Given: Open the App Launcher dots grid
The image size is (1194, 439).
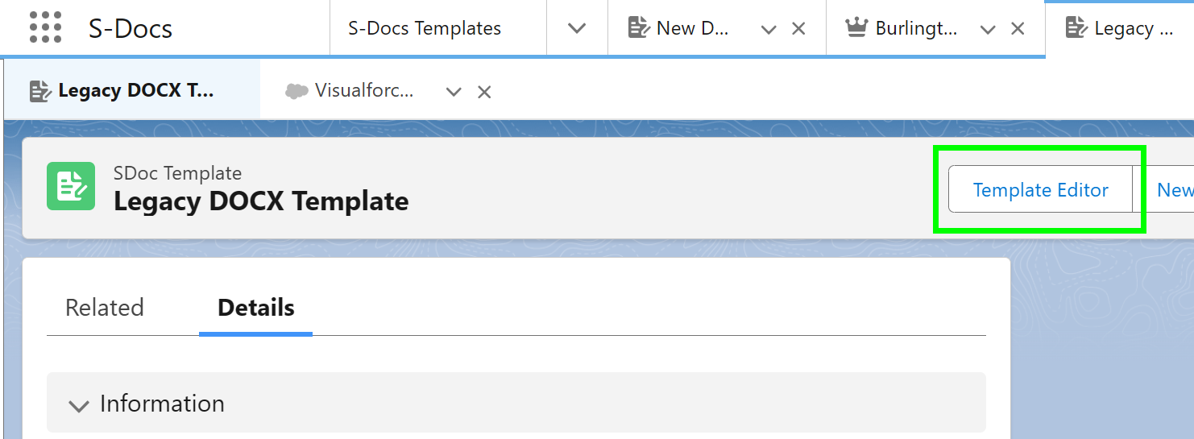Looking at the screenshot, I should coord(45,27).
